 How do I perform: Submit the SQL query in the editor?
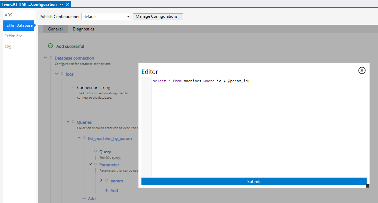click(254, 181)
